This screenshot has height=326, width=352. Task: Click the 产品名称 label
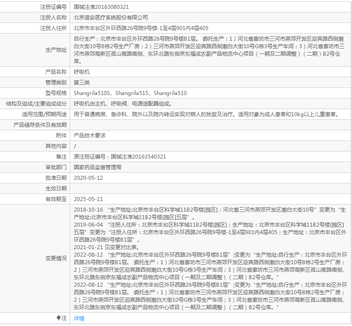[56, 72]
